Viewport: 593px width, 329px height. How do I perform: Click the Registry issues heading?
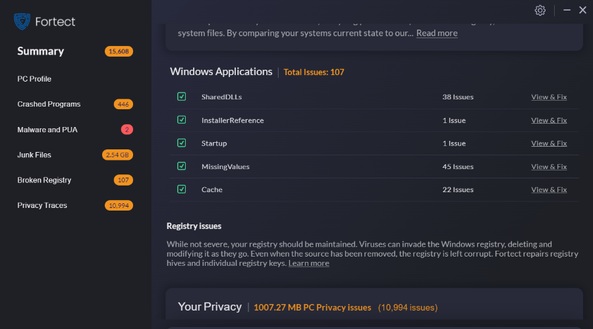[194, 226]
